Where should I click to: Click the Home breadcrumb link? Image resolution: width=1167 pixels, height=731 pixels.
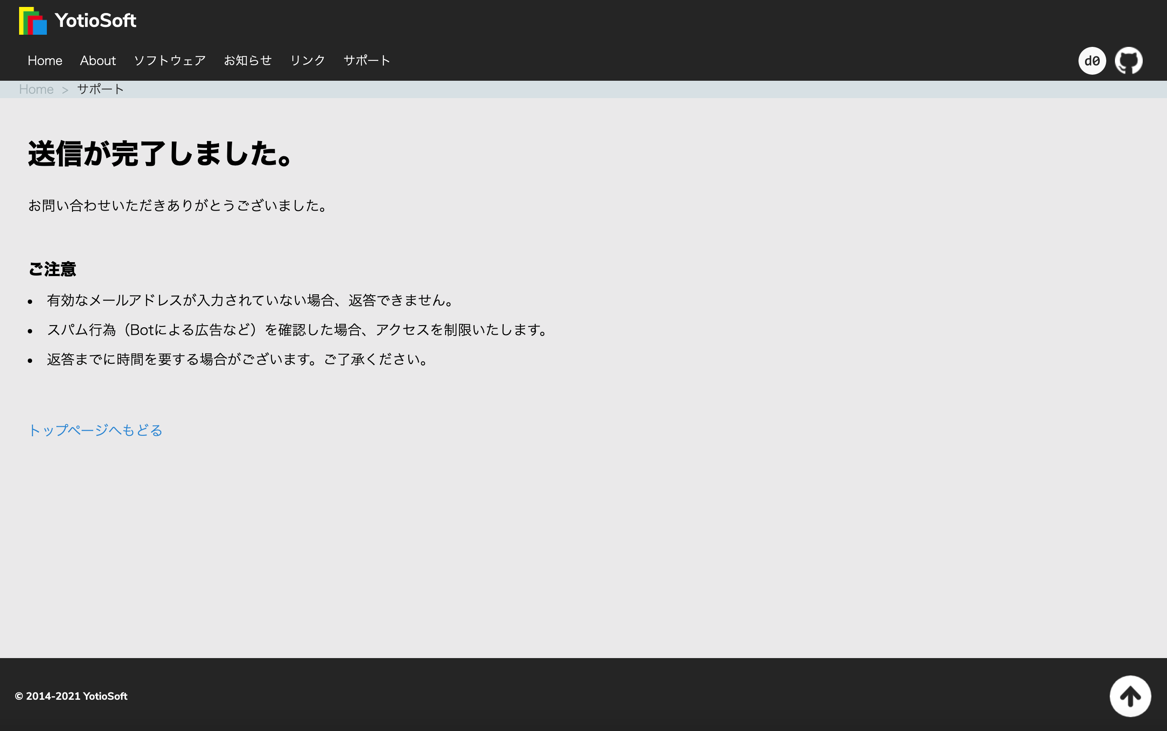coord(36,89)
